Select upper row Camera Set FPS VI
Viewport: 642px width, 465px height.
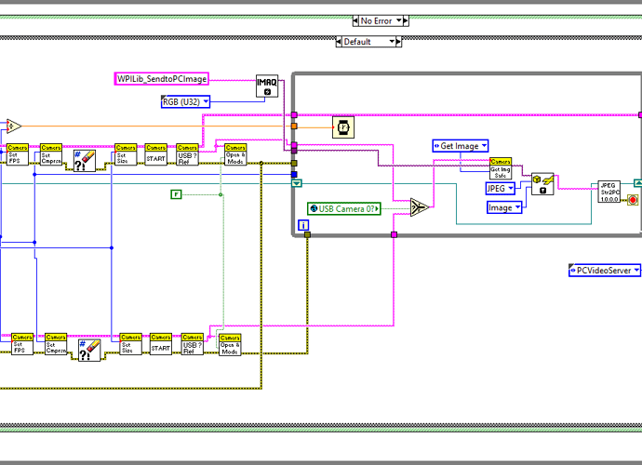(x=18, y=154)
